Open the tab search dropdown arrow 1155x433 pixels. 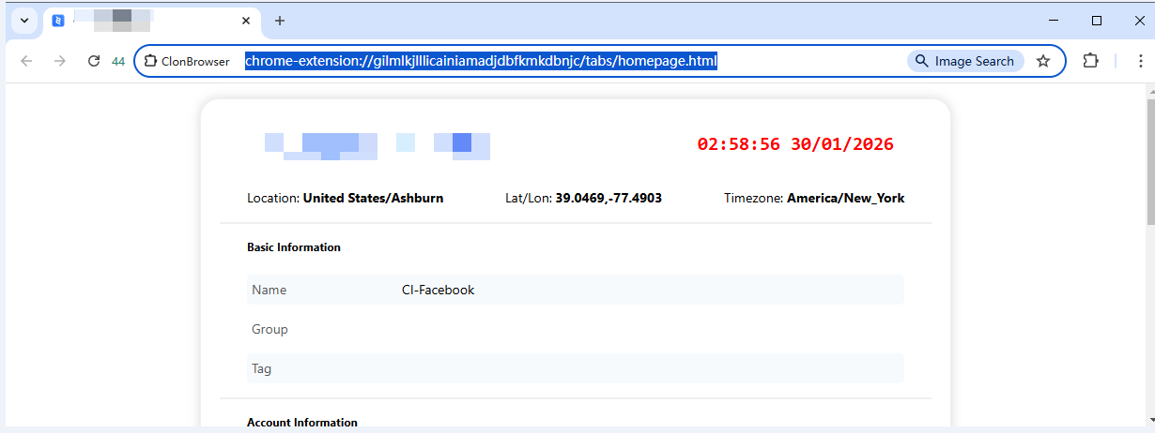(x=23, y=21)
